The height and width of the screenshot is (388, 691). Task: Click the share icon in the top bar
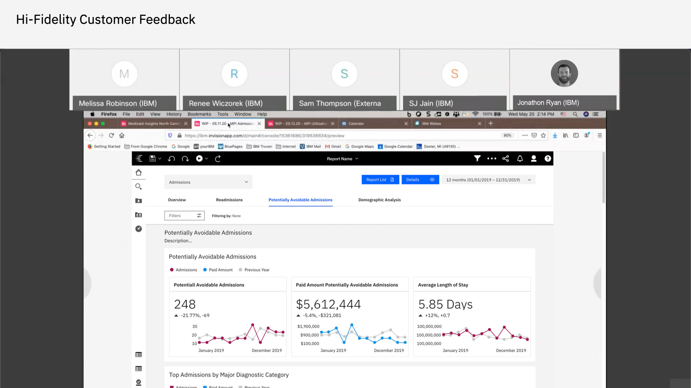pyautogui.click(x=506, y=158)
